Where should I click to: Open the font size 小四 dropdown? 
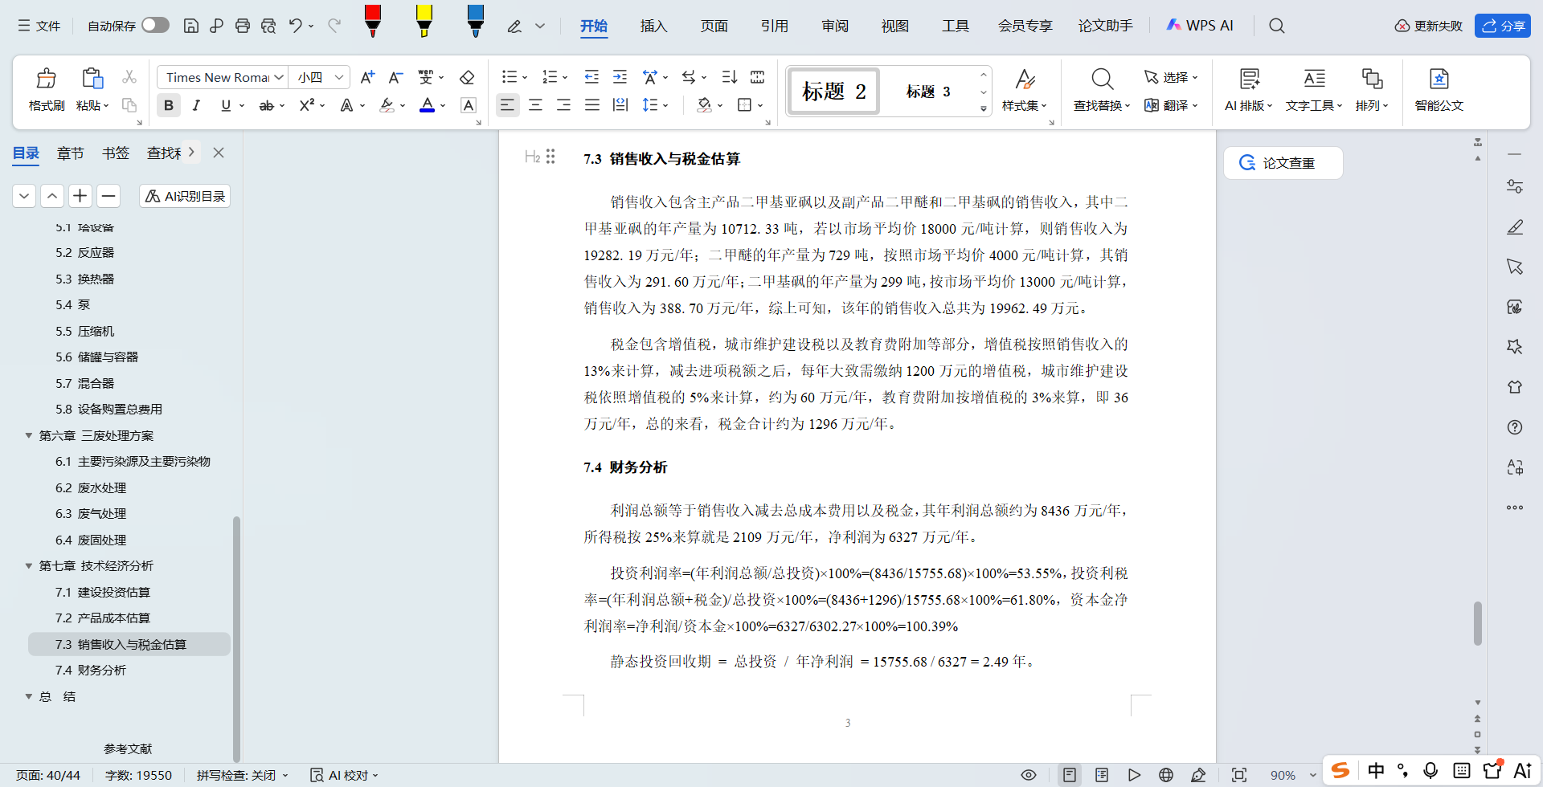tap(340, 77)
